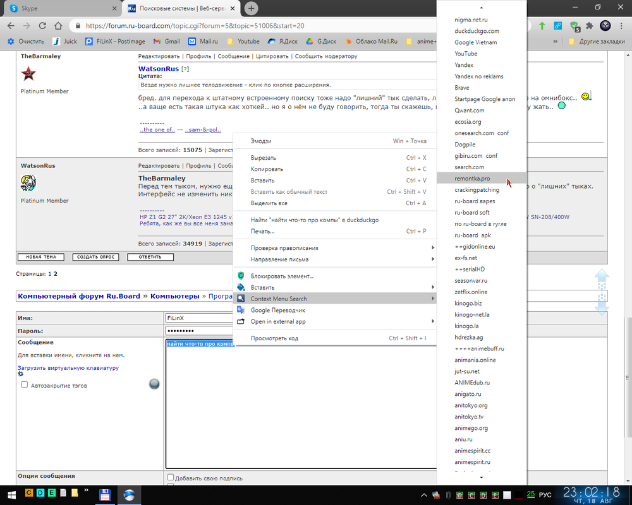Click the gear under virtual keyboard link

tap(21, 374)
